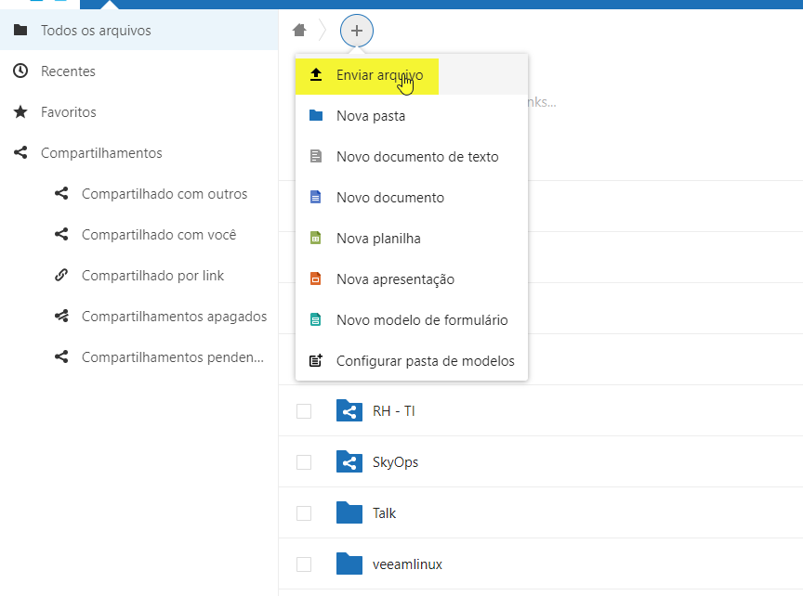
Task: Open Compartilhamentos section
Action: pos(138,153)
